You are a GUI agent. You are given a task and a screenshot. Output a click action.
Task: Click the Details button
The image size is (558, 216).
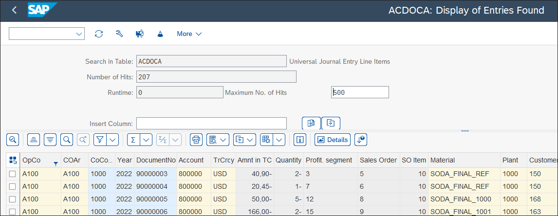point(333,140)
